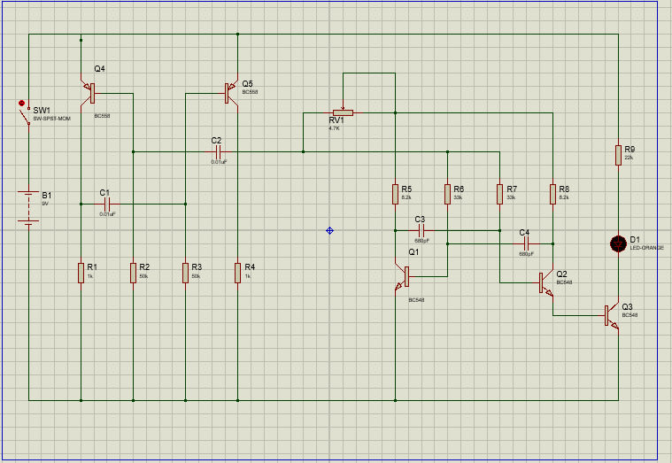The width and height of the screenshot is (672, 463).
Task: Select resistor R5 8.2k
Action: (x=395, y=194)
